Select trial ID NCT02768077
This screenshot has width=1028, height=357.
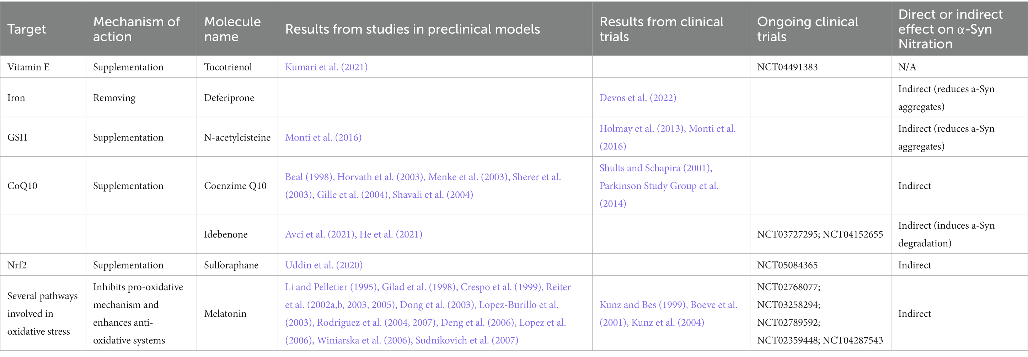click(788, 287)
